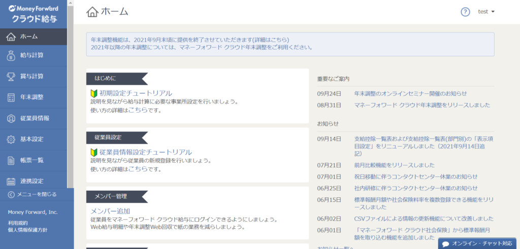Open the 支給控除一覧表 表示項目設定 renewal notice
Screen dimensions: 520x249
pyautogui.click(x=424, y=146)
